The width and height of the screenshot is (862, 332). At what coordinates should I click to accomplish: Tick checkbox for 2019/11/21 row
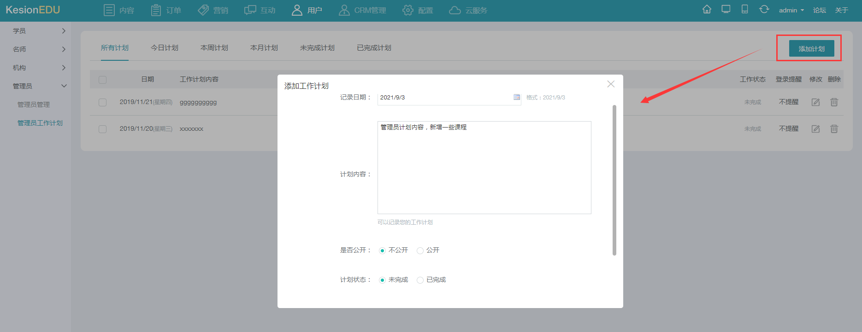[102, 102]
